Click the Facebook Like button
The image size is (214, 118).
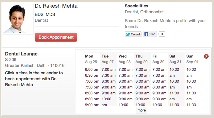coord(150,34)
